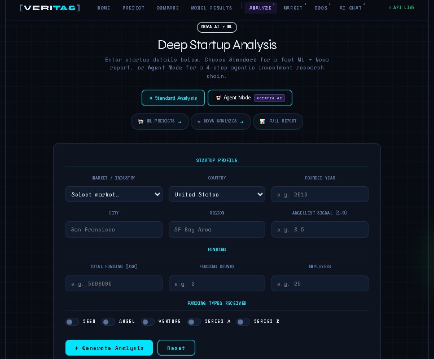Click the chart icon in Full Report pill
This screenshot has height=359, width=434.
tap(262, 121)
